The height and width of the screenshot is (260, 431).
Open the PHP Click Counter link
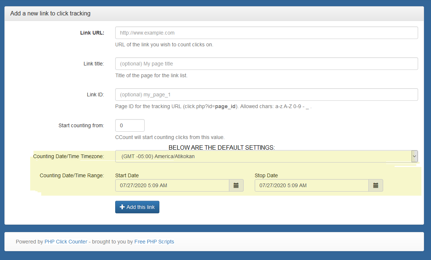tap(66, 242)
